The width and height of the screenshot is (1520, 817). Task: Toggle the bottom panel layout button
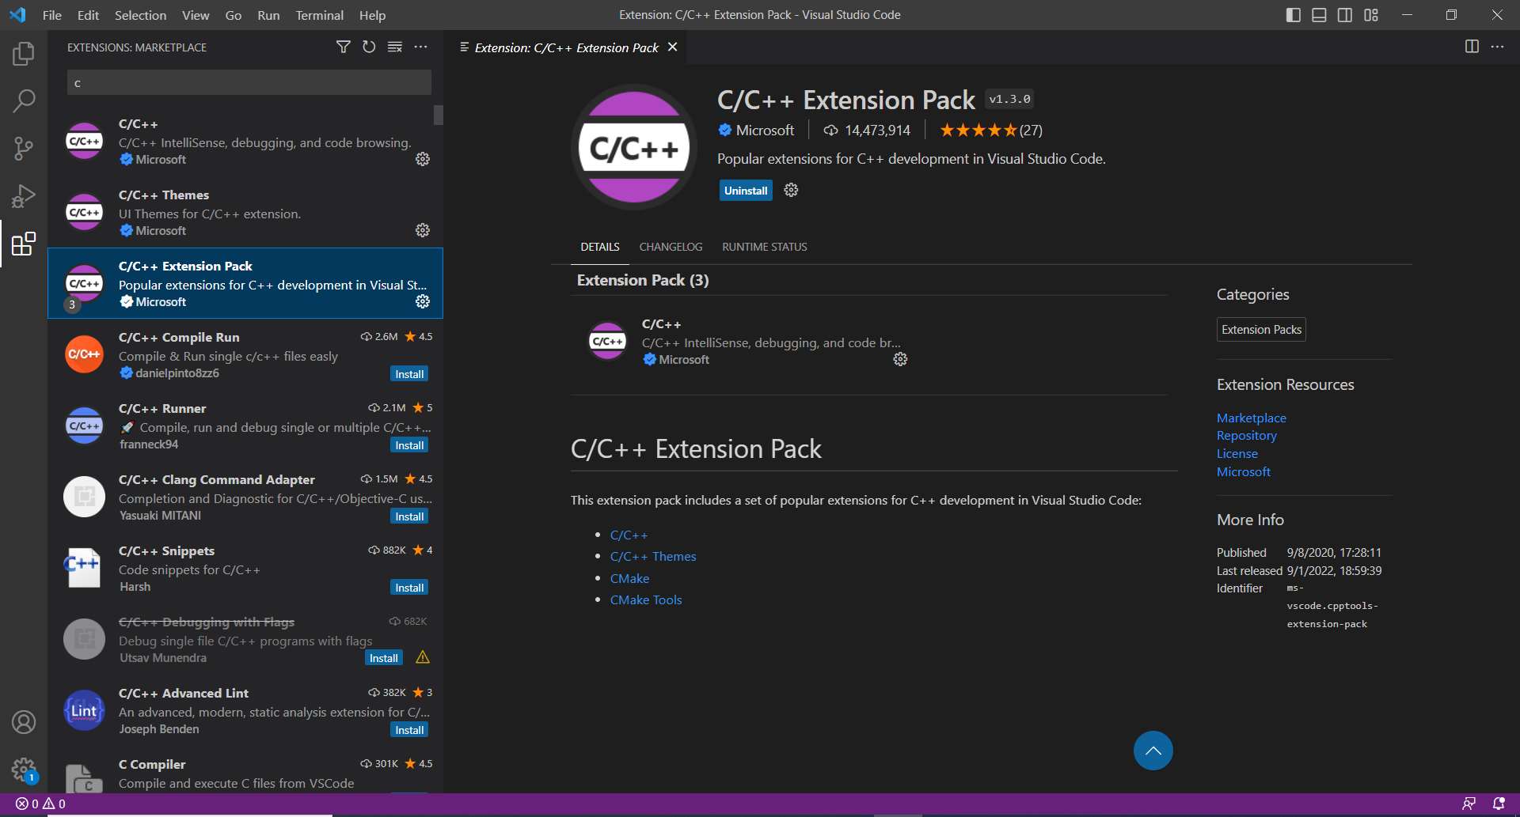click(x=1319, y=15)
